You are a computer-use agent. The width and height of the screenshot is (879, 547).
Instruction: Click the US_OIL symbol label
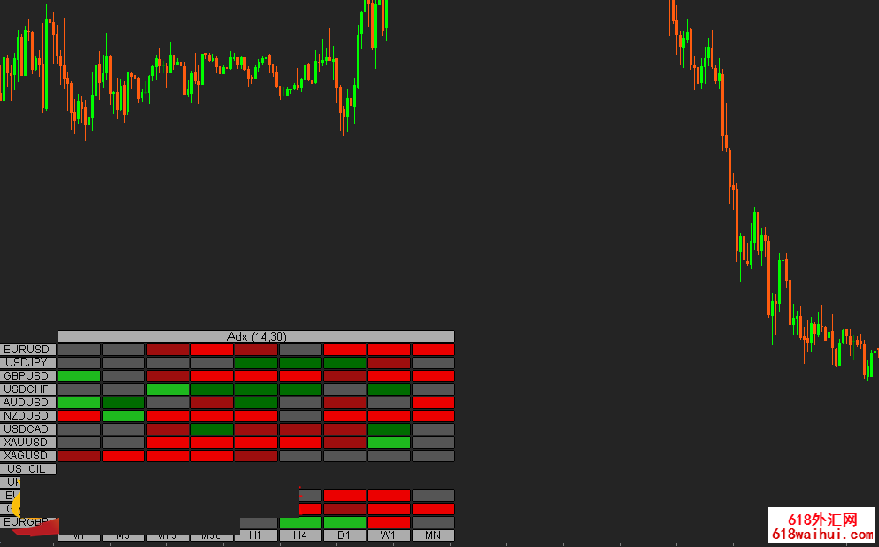tap(27, 469)
